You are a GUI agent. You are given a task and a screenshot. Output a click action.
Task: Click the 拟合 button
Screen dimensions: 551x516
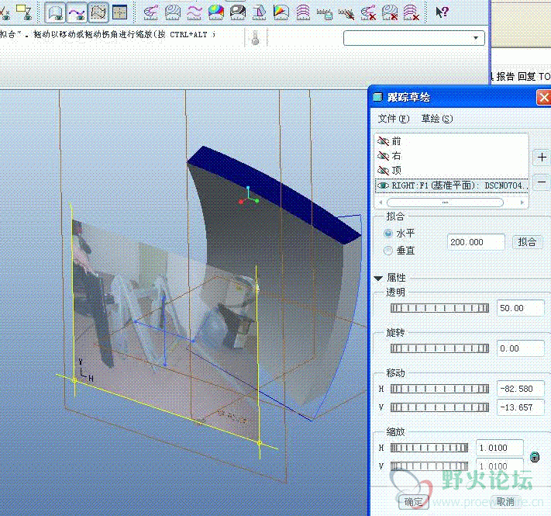527,242
